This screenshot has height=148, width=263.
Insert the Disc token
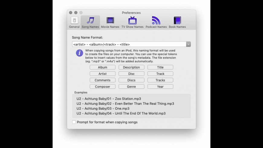[x=131, y=74]
